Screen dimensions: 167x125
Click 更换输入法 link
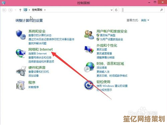(103, 72)
